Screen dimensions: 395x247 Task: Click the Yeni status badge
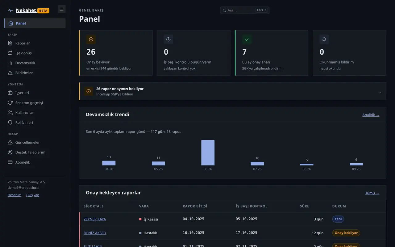(338, 219)
